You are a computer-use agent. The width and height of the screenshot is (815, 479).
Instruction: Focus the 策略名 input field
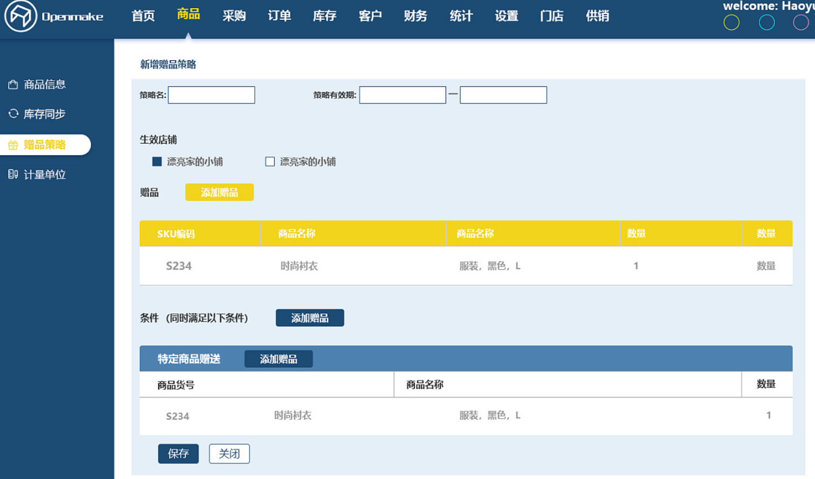click(211, 95)
